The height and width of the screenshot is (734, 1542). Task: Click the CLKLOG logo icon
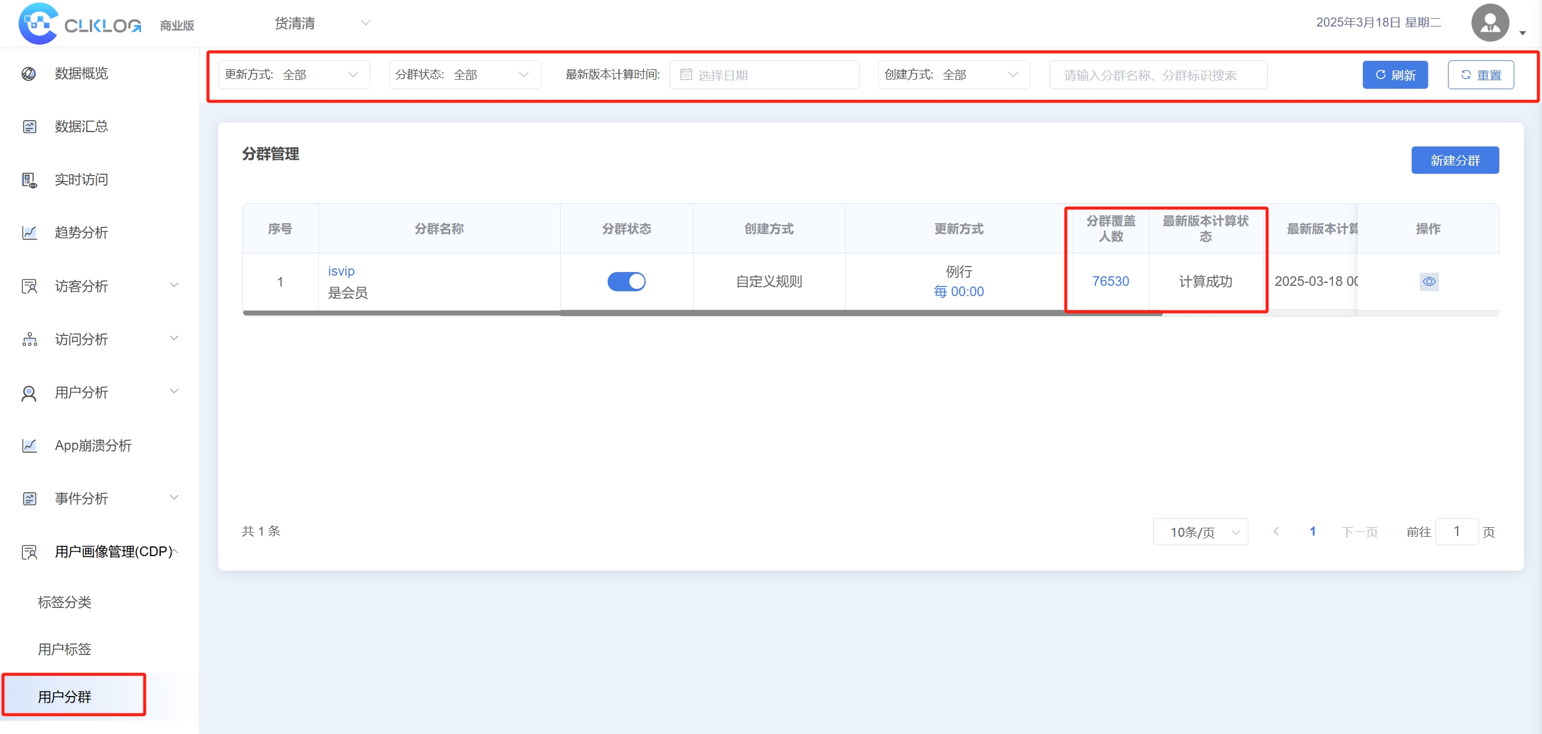point(38,24)
